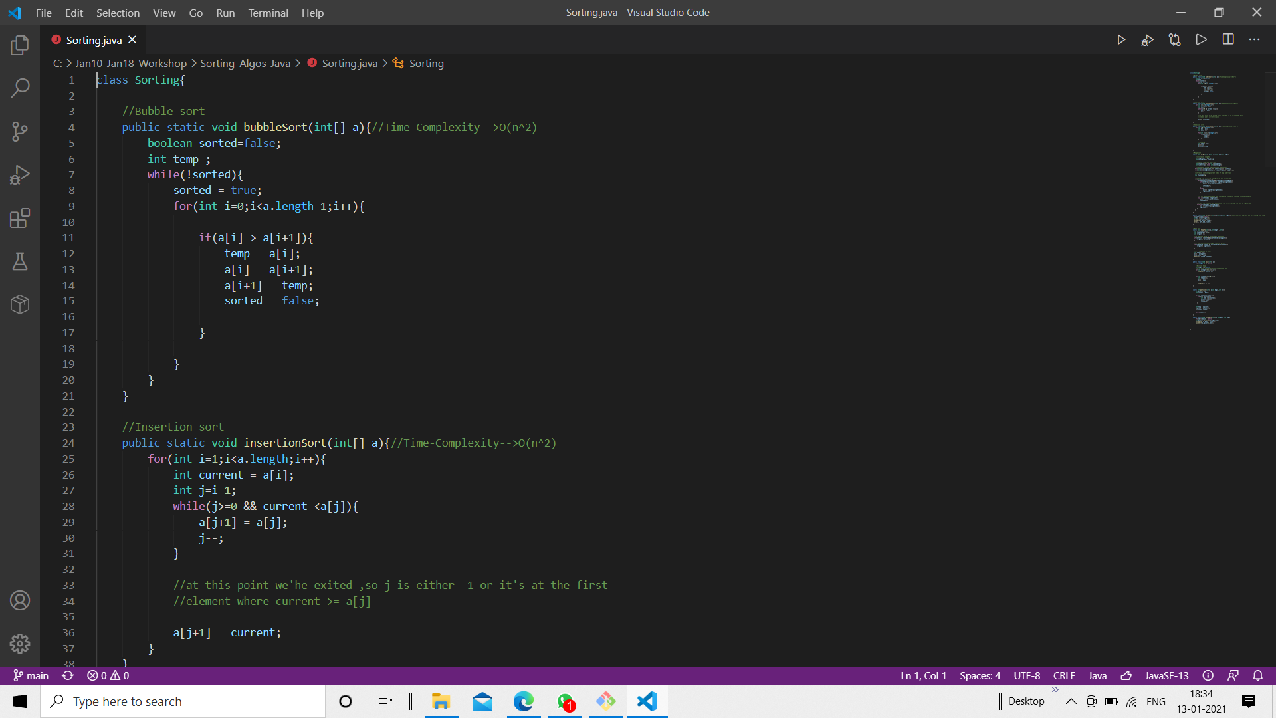
Task: Open Run and Debug view
Action: tap(20, 175)
